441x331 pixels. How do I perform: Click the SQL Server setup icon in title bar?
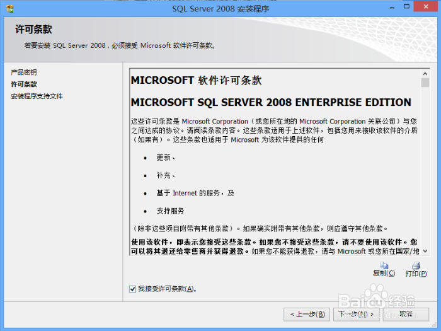pyautogui.click(x=10, y=9)
